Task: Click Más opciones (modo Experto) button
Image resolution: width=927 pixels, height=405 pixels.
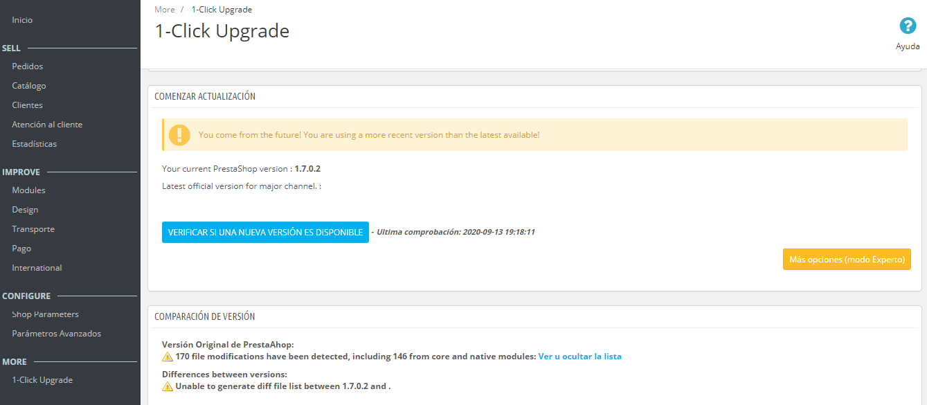Action: coord(847,260)
